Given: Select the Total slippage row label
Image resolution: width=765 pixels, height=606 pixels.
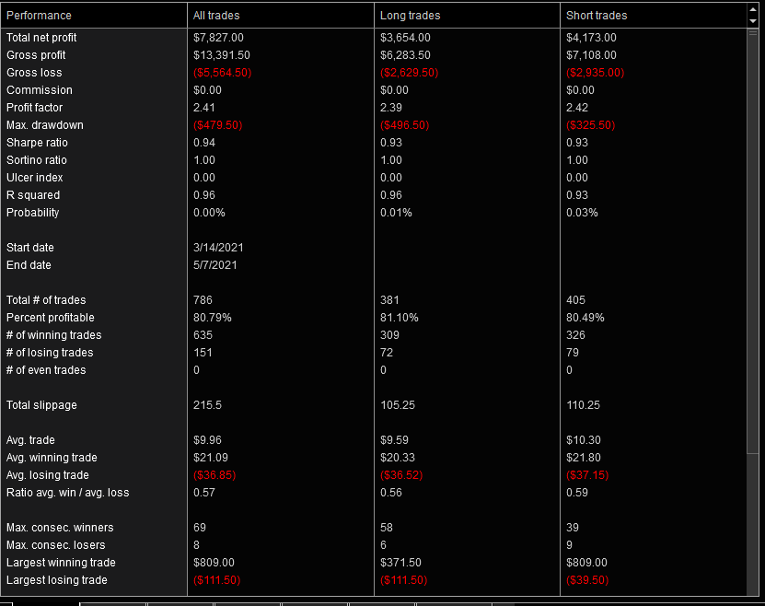Looking at the screenshot, I should coord(41,405).
